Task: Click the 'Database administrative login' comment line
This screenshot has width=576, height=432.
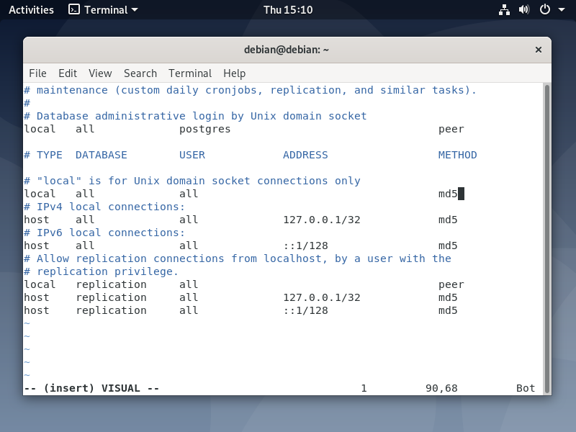Action: (195, 116)
